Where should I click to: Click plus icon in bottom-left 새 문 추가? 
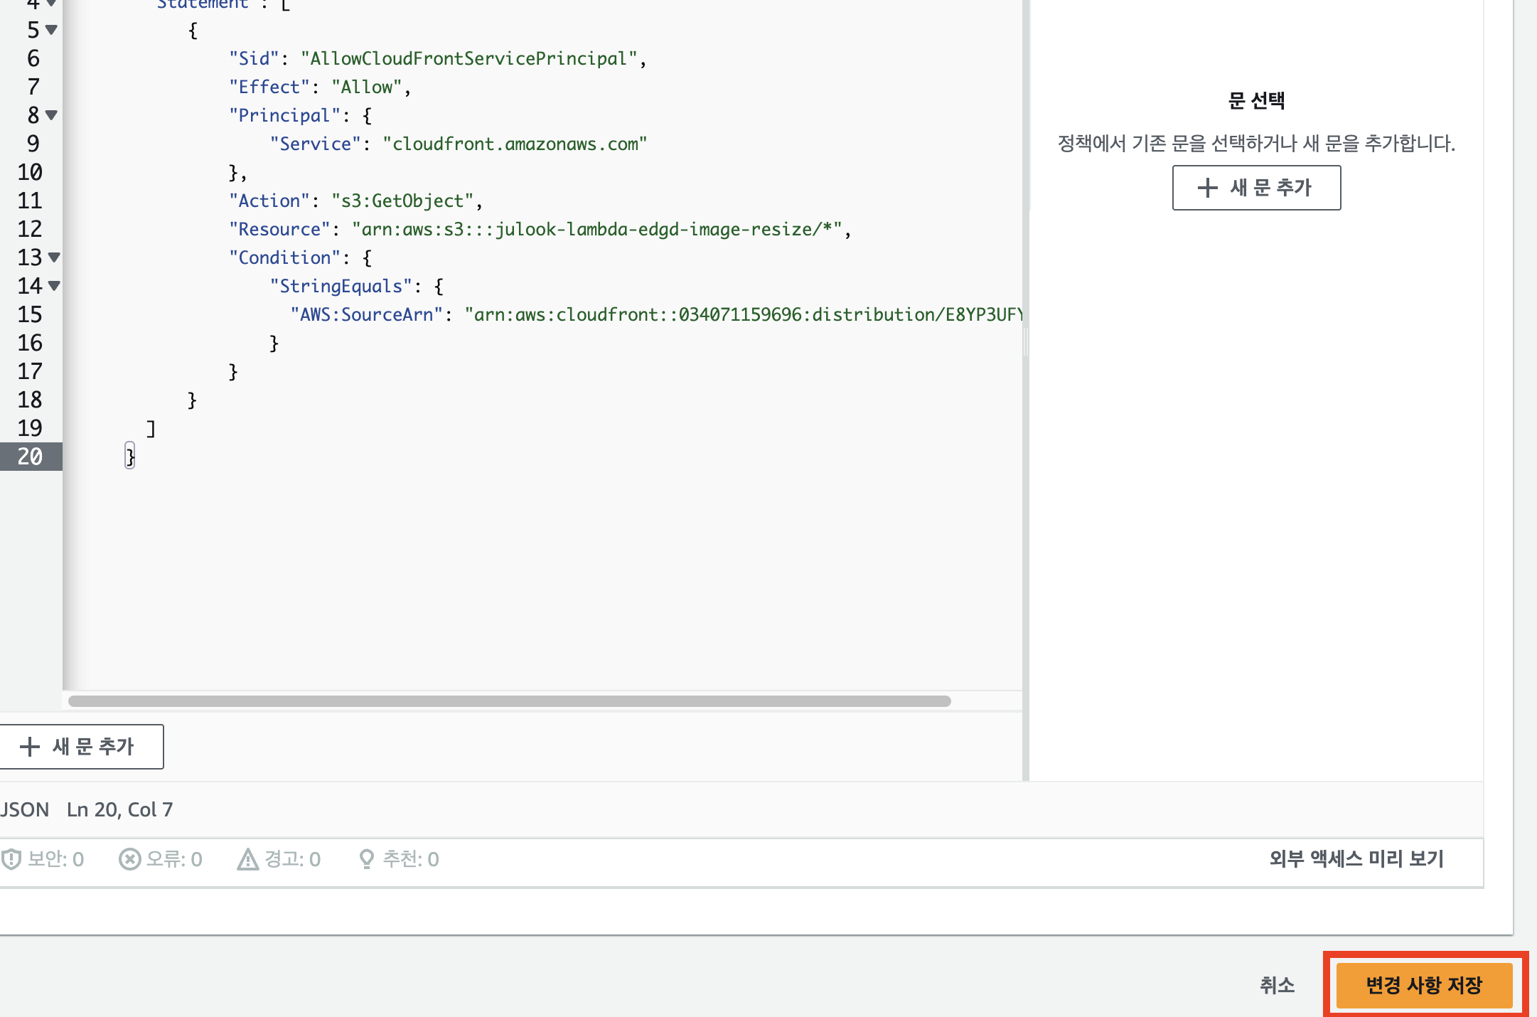click(x=29, y=747)
